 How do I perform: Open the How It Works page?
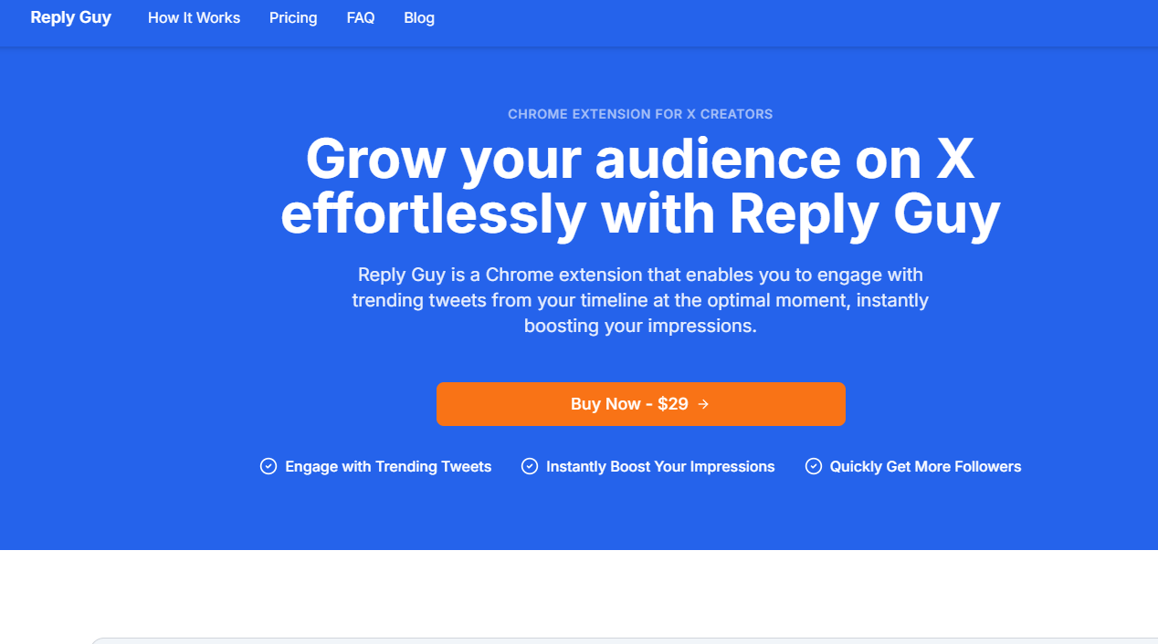(194, 18)
